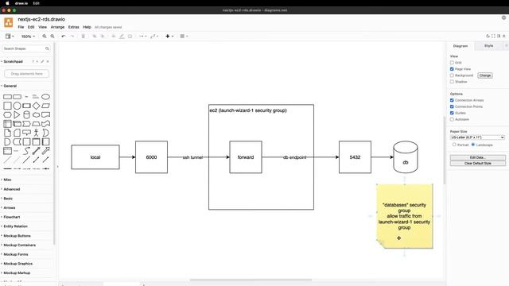Viewport: 509px width, 286px height.
Task: Open the Paper Size dropdown
Action: click(477, 137)
